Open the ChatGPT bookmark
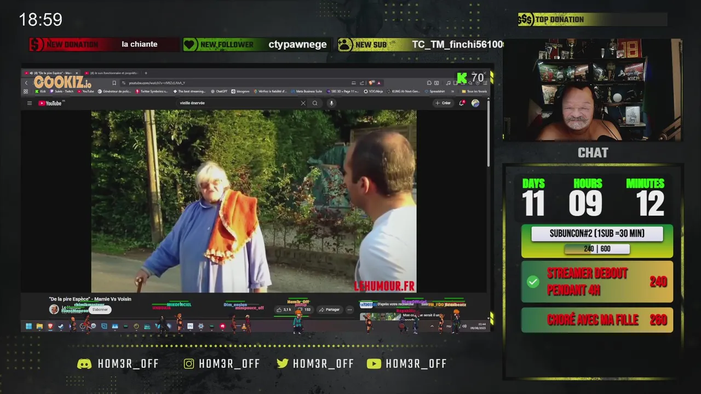This screenshot has height=394, width=701. [219, 91]
